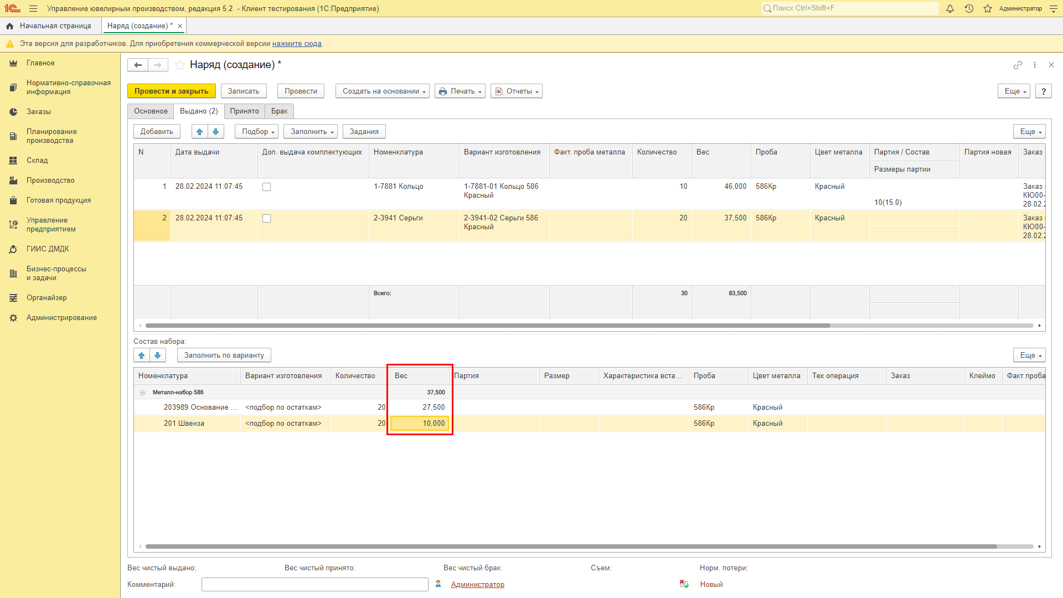The image size is (1063, 598).
Task: Close the Наряд (создание) tab
Action: pyautogui.click(x=180, y=26)
